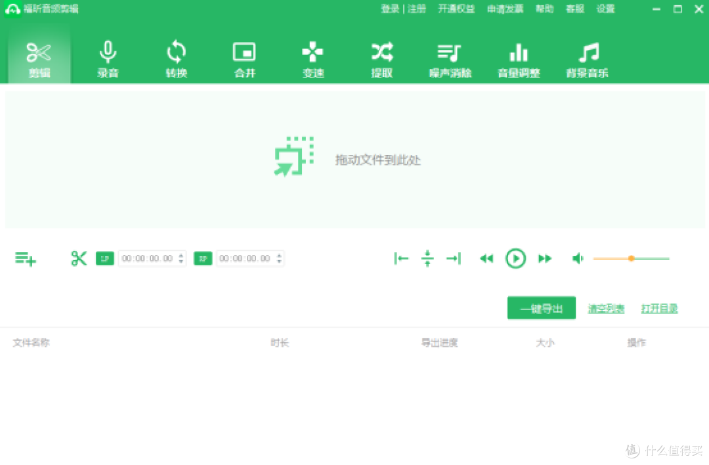Set right point with RP button
709x465 pixels.
pos(203,258)
